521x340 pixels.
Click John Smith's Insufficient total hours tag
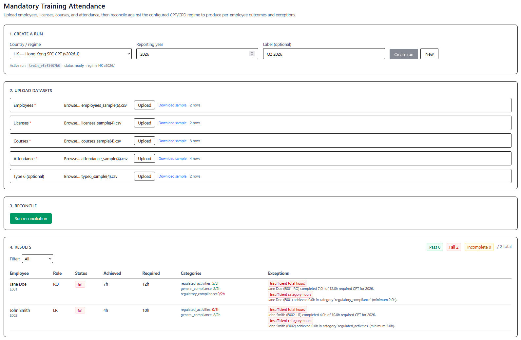point(287,310)
